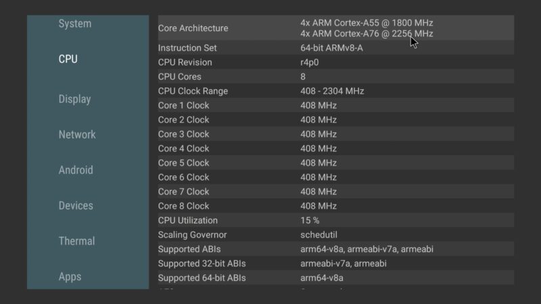This screenshot has width=541, height=304.
Task: Select the Supported ABIs row label
Action: click(189, 249)
